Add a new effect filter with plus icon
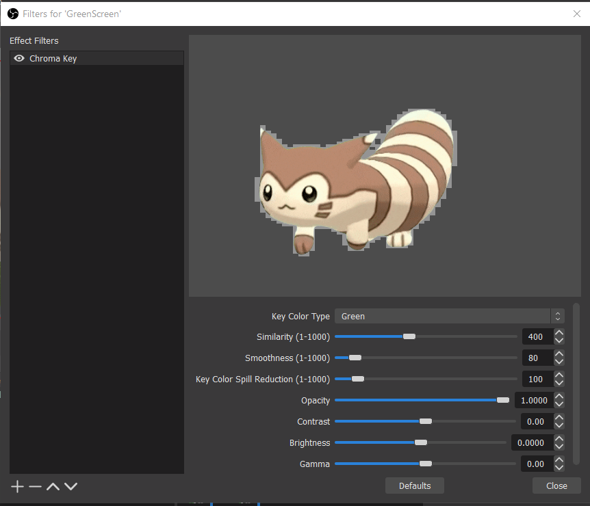The image size is (590, 506). 17,486
